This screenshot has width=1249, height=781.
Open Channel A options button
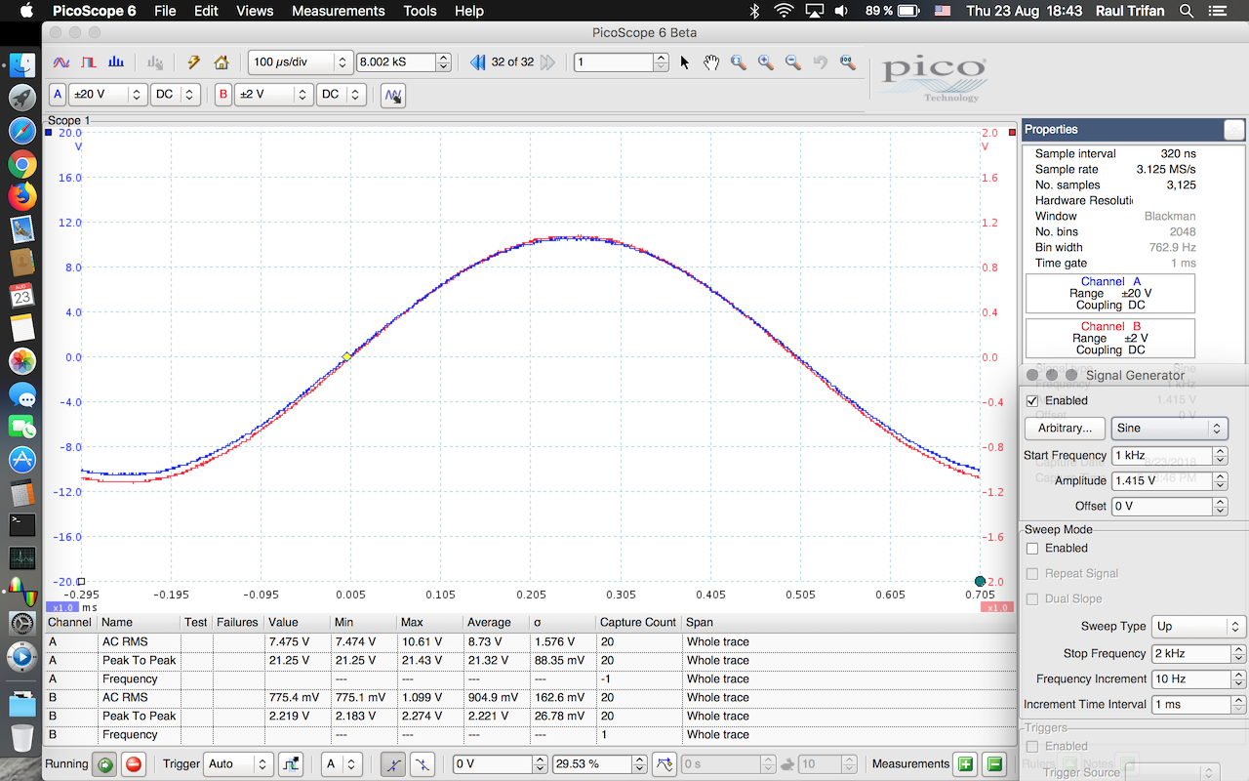pyautogui.click(x=57, y=95)
